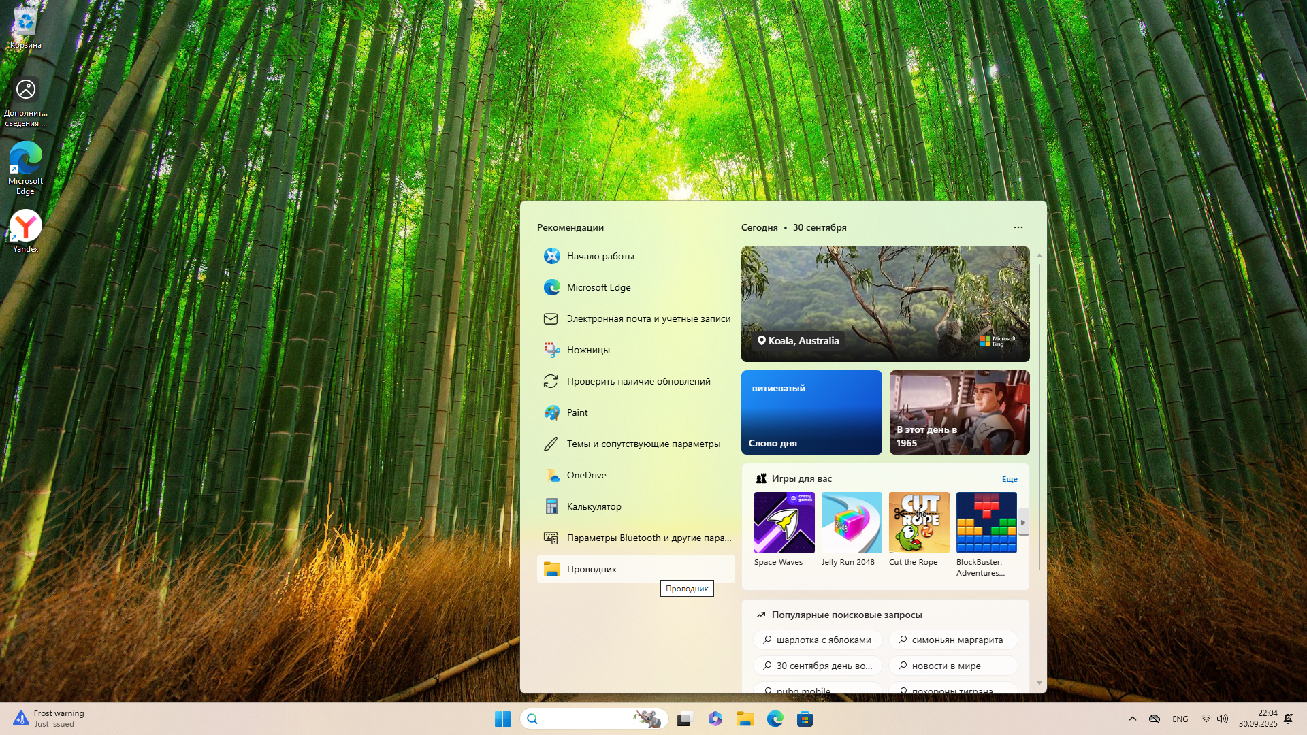This screenshot has height=735, width=1307.
Task: Open Cut the Rope game thumbnail
Action: pos(919,523)
